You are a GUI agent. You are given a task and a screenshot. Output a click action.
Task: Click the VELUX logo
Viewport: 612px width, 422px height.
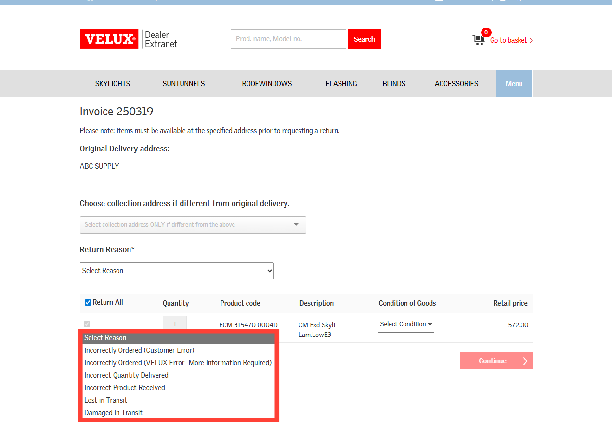click(x=110, y=39)
